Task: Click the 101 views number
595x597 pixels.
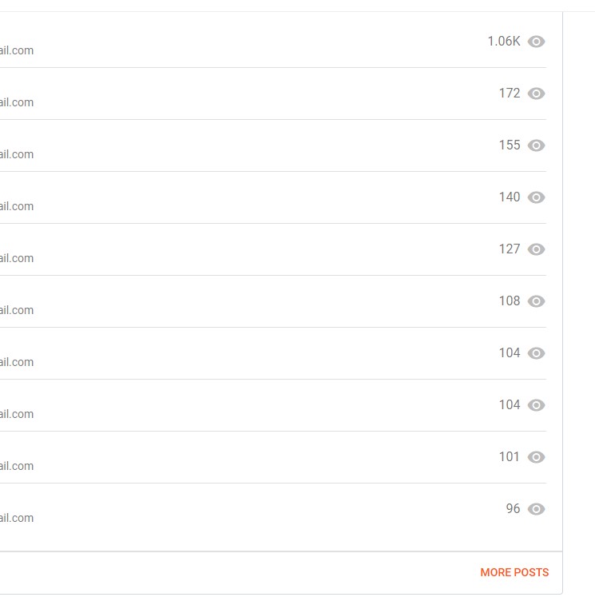Action: click(510, 457)
